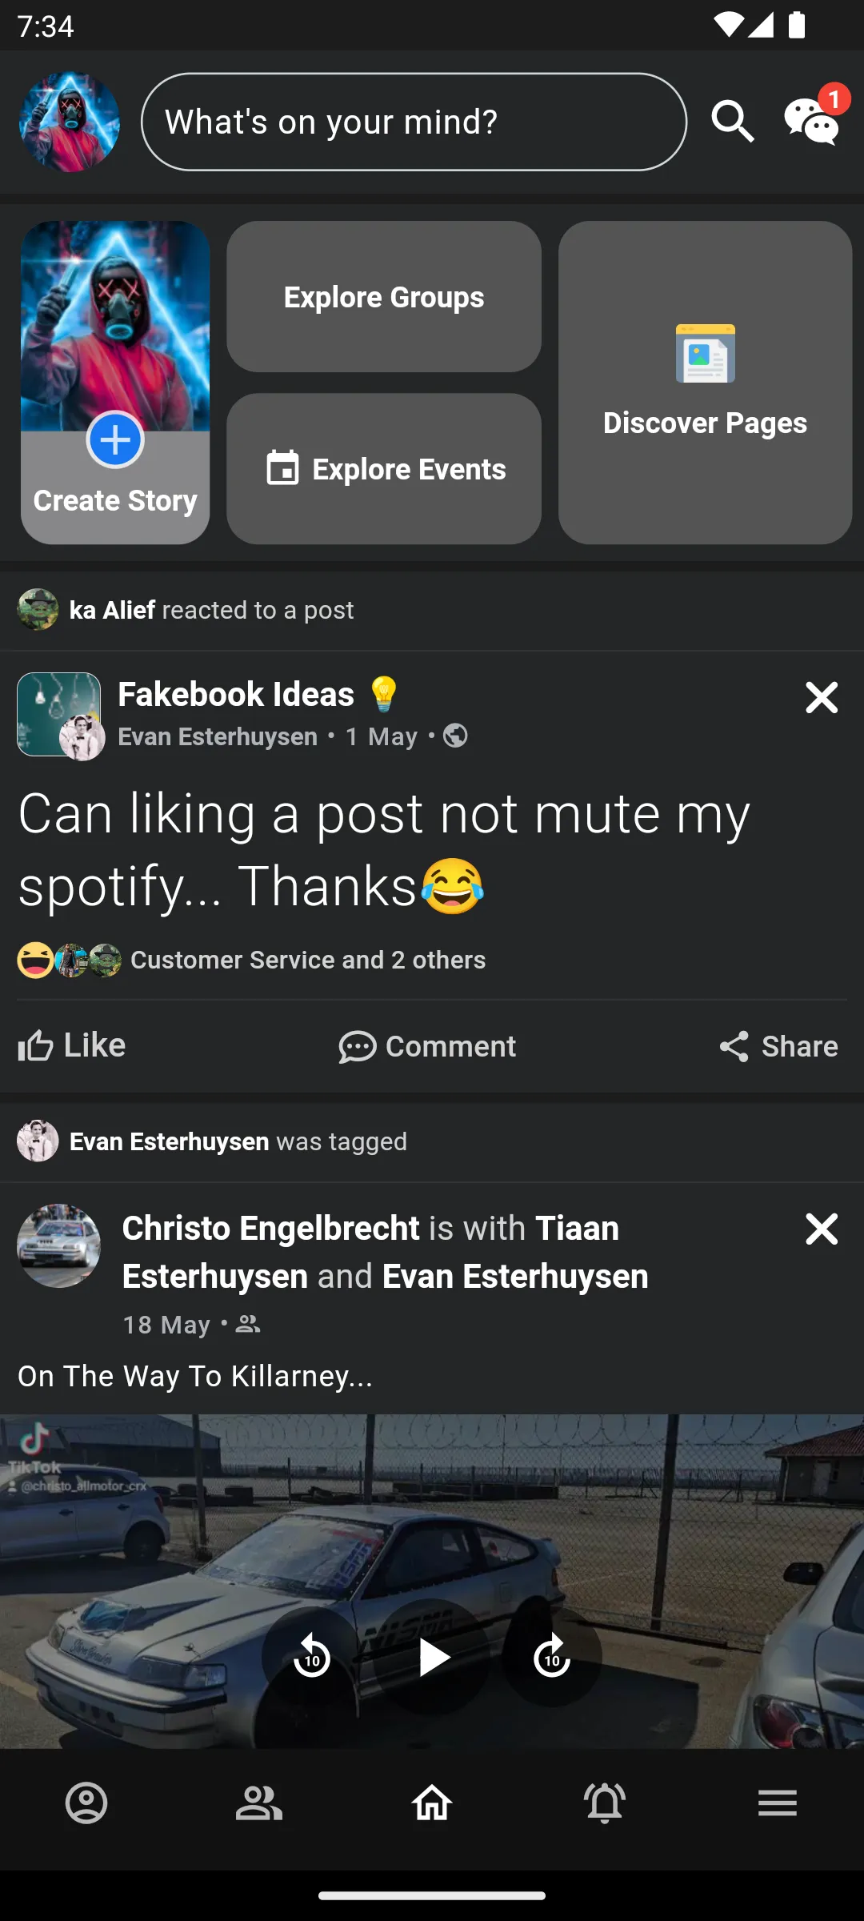
Task: Open Explore Groups
Action: (384, 297)
